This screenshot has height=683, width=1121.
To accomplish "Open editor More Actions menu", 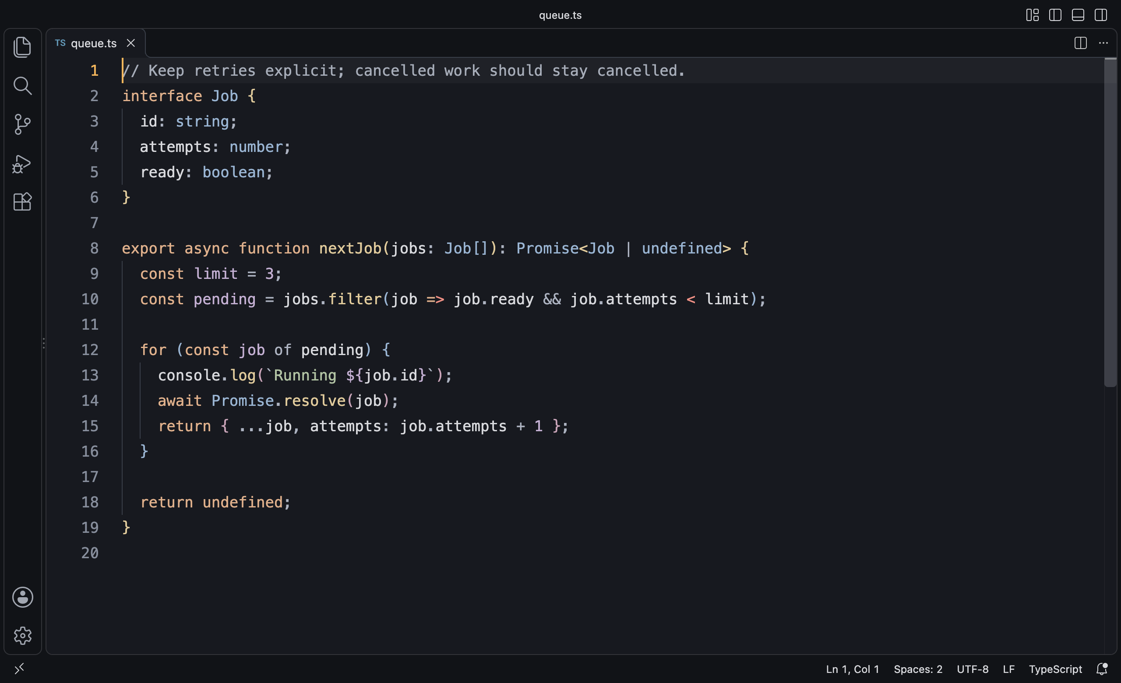I will [x=1103, y=43].
